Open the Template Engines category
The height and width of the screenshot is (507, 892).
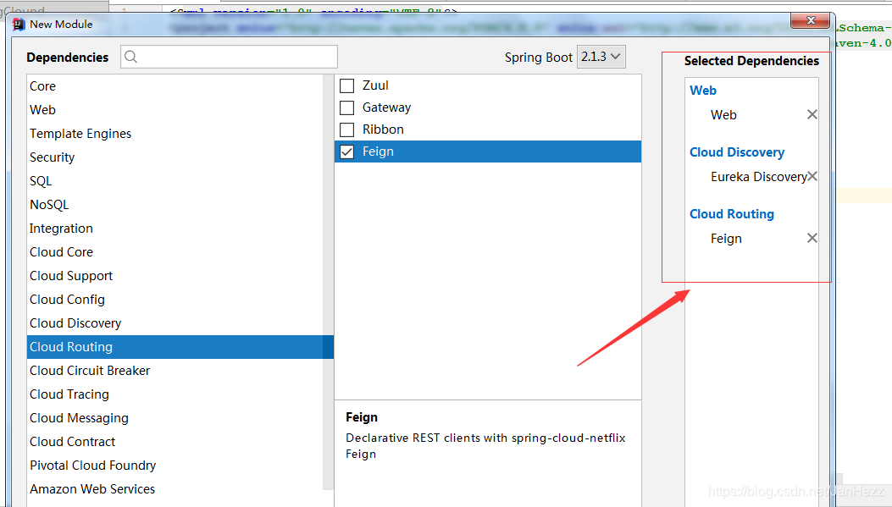(x=175, y=134)
